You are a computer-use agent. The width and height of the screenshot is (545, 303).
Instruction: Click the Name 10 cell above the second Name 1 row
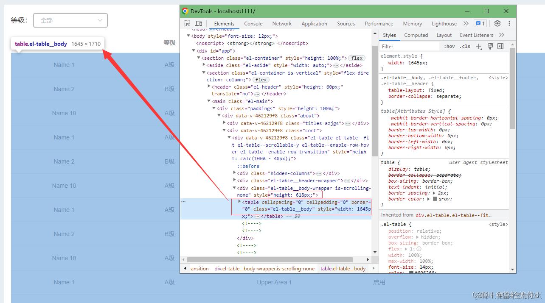tap(64, 113)
